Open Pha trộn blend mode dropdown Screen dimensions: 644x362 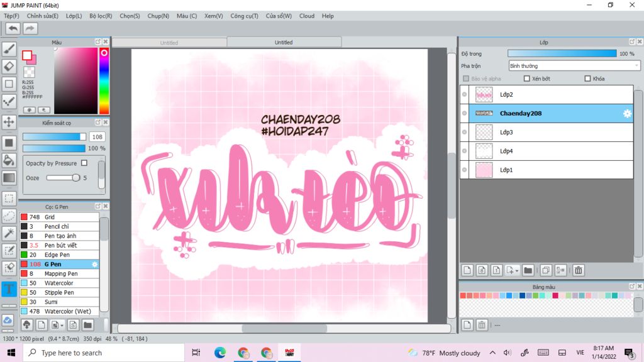[574, 65]
